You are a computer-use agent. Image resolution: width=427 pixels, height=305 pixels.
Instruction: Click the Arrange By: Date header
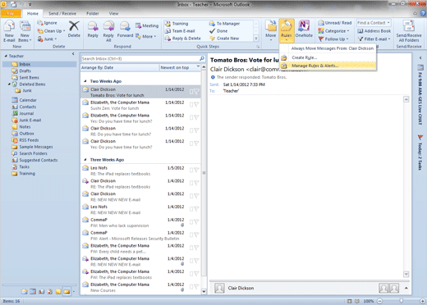coord(120,67)
